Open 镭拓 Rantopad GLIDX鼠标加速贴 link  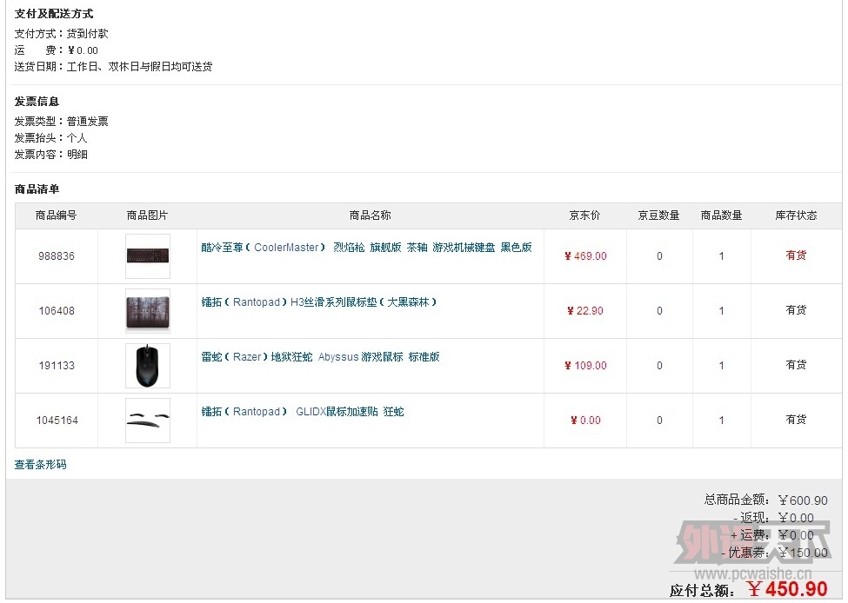303,412
